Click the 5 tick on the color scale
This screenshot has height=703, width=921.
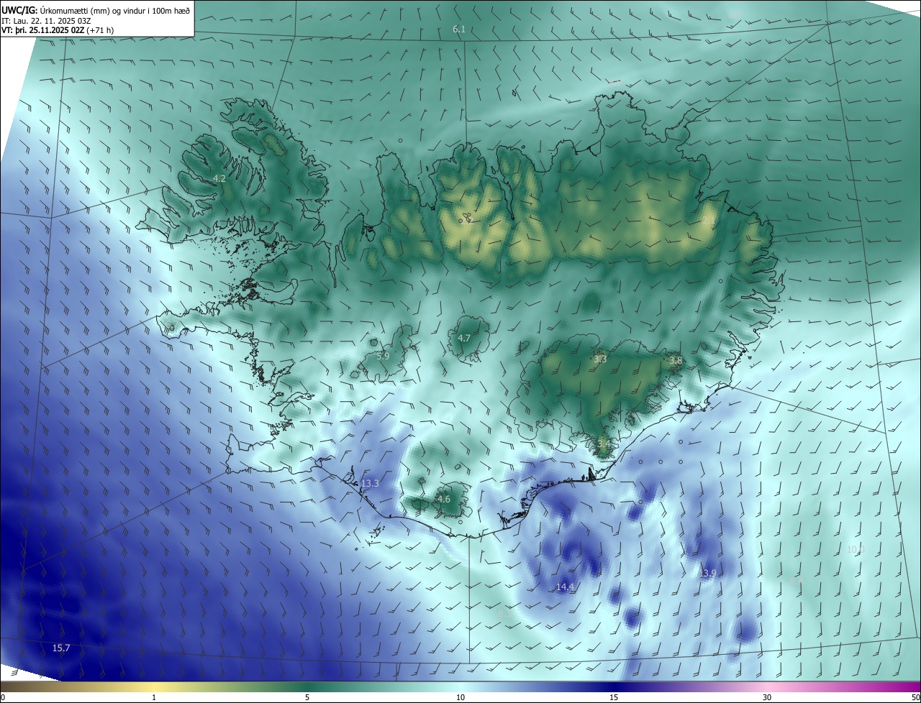pos(307,697)
